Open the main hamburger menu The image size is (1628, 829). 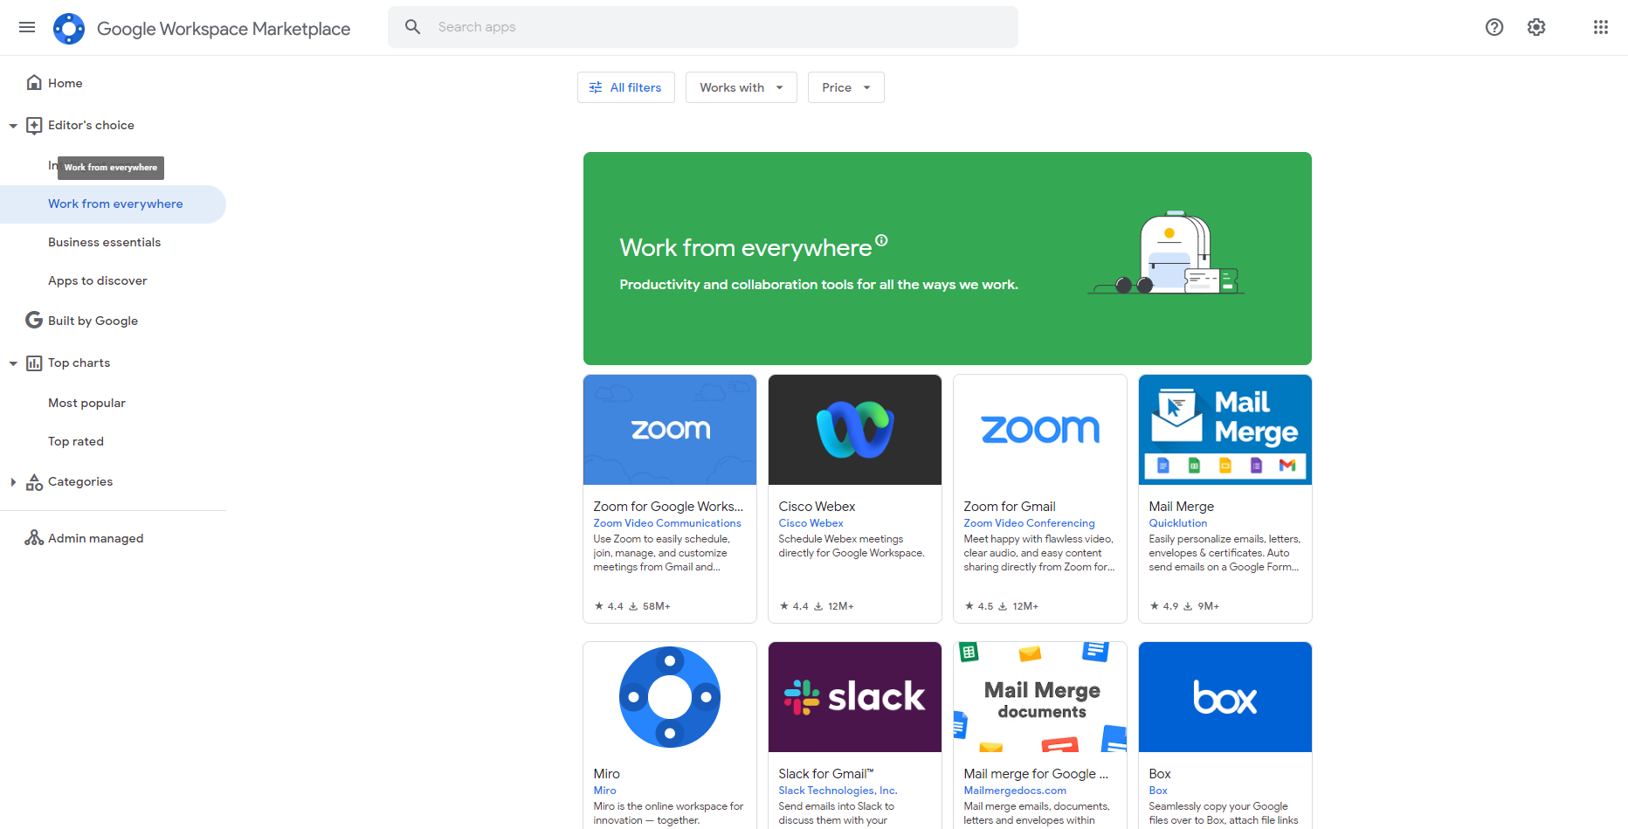coord(27,27)
